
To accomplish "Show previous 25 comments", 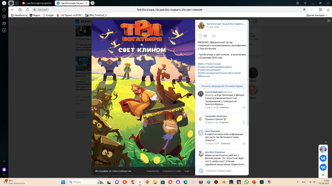I will pos(222,86).
